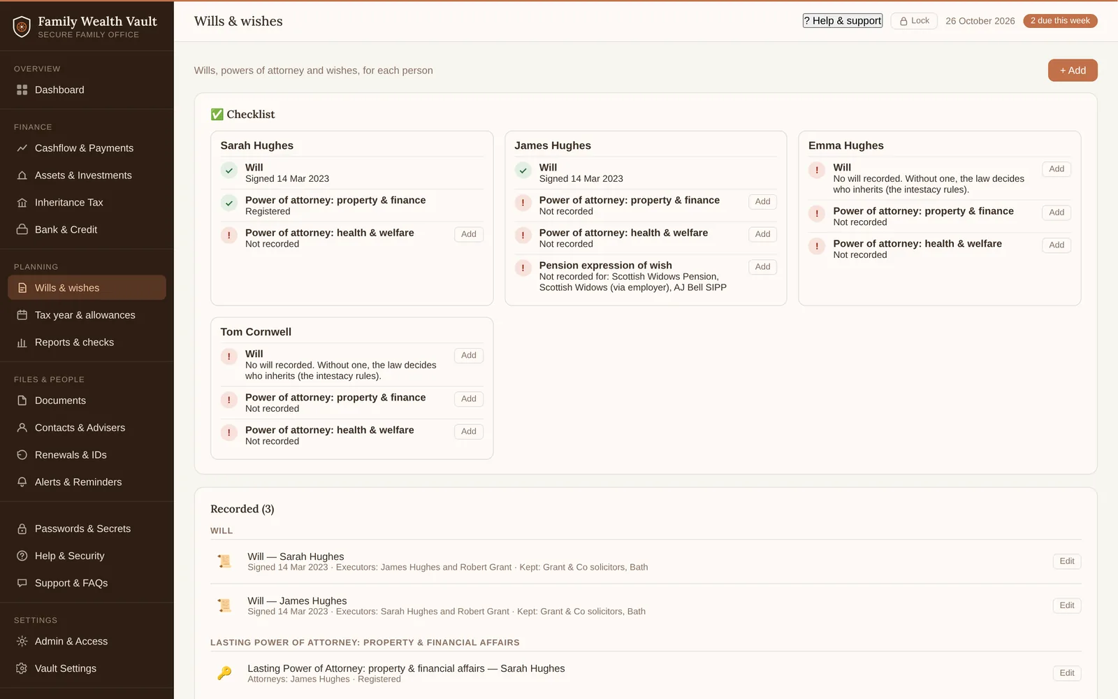Select the Wills & wishes menu item

coord(87,288)
